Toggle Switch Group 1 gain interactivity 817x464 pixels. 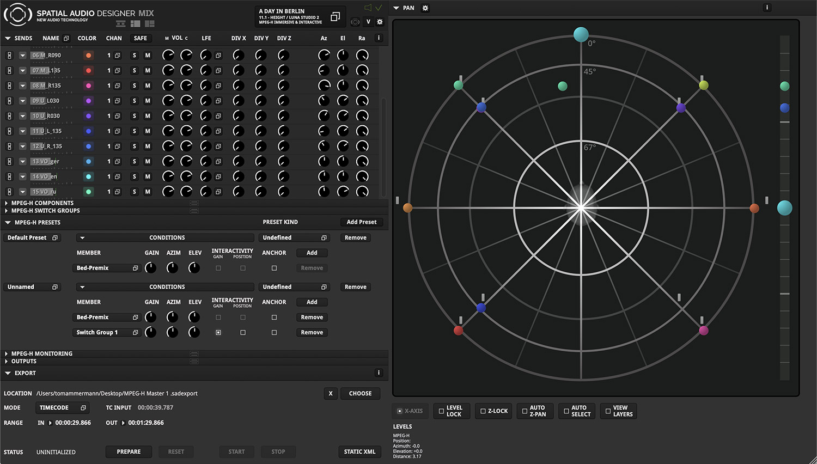(218, 332)
